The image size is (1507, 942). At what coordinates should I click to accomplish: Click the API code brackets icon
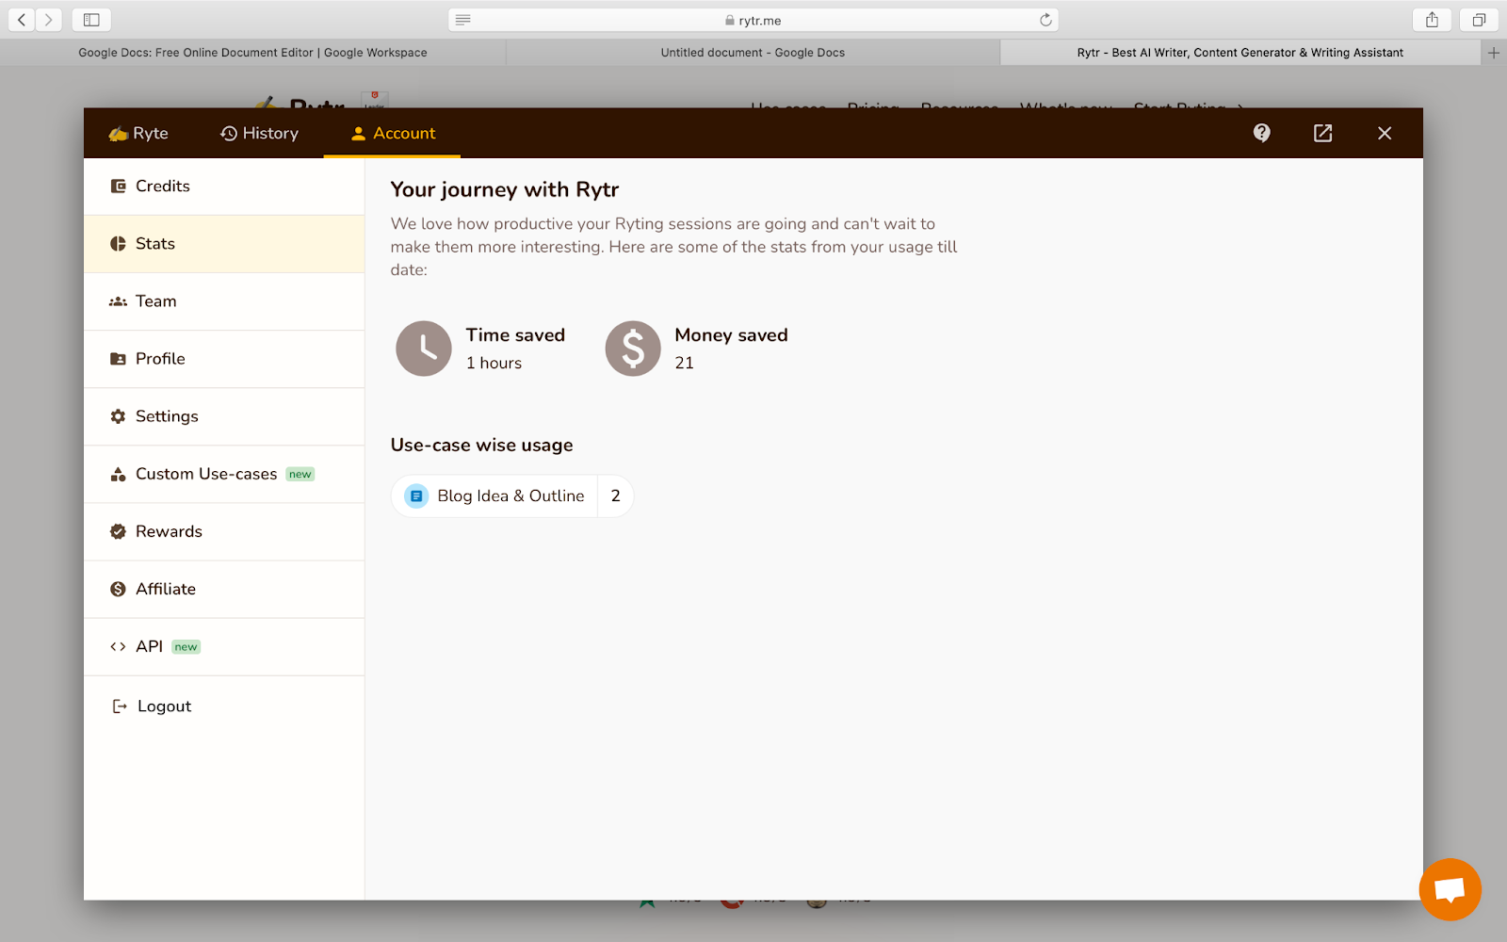click(118, 646)
